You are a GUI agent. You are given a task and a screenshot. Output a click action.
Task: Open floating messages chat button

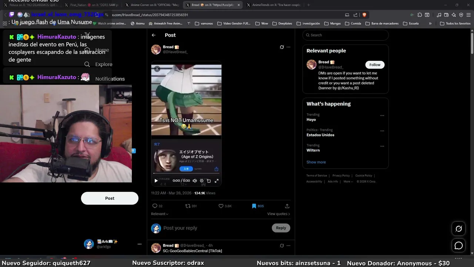point(458,245)
